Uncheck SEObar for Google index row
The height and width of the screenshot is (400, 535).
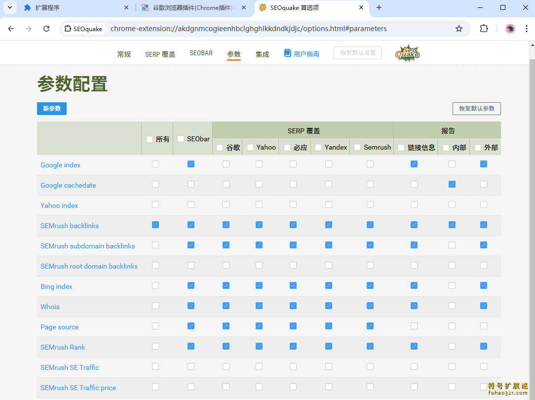[191, 164]
